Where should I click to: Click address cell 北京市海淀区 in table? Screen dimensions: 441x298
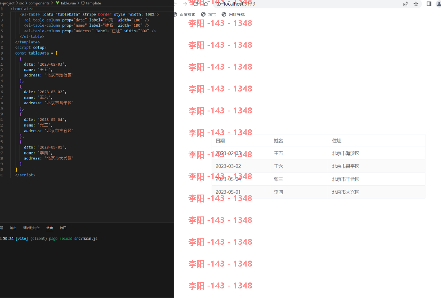click(376, 153)
